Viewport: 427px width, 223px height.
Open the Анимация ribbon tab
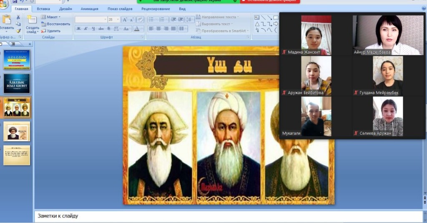(89, 9)
